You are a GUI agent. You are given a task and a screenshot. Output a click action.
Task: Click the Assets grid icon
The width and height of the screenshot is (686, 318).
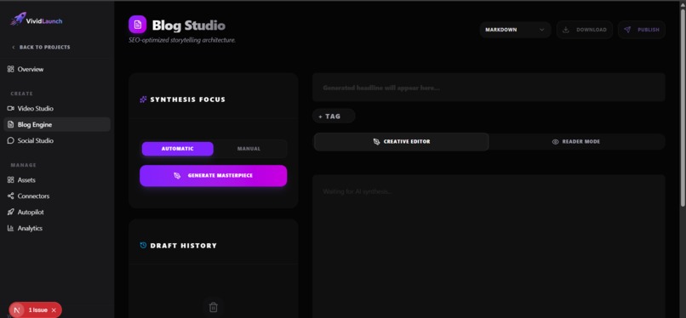coord(11,180)
